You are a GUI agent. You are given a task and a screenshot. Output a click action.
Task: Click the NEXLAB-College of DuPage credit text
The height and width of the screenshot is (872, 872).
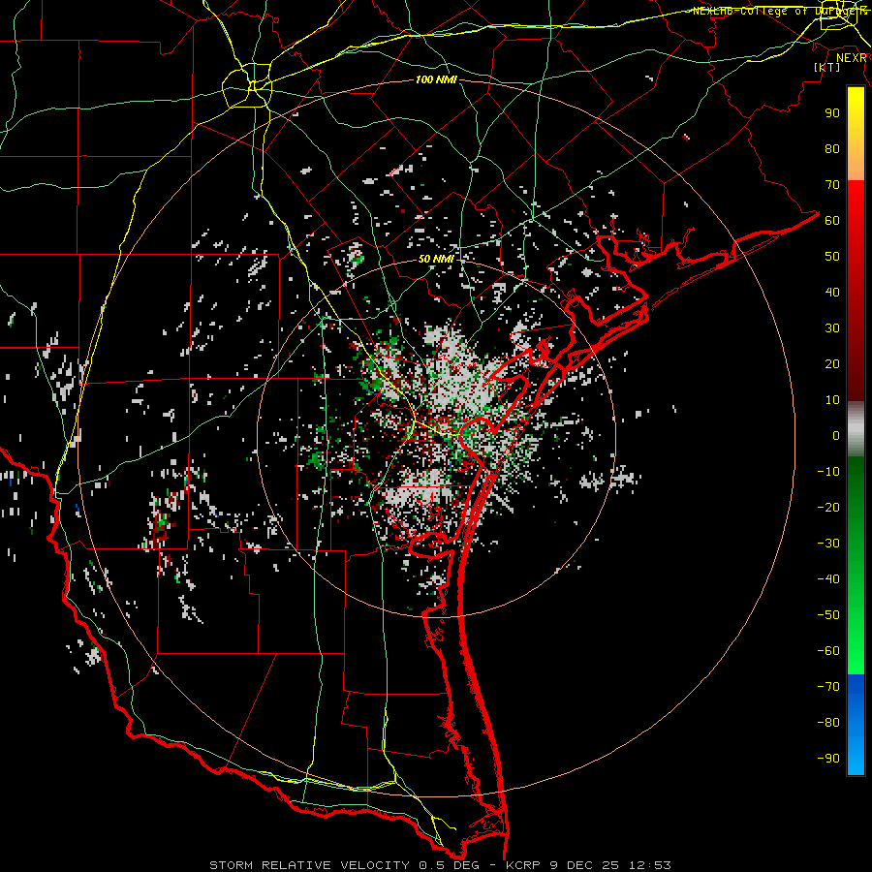tap(779, 11)
